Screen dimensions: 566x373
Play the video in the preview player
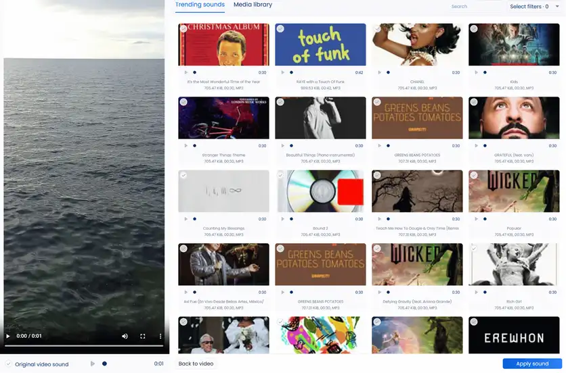(x=8, y=336)
